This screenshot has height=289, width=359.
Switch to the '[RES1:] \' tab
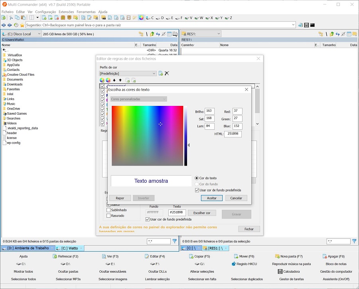(x=215, y=248)
